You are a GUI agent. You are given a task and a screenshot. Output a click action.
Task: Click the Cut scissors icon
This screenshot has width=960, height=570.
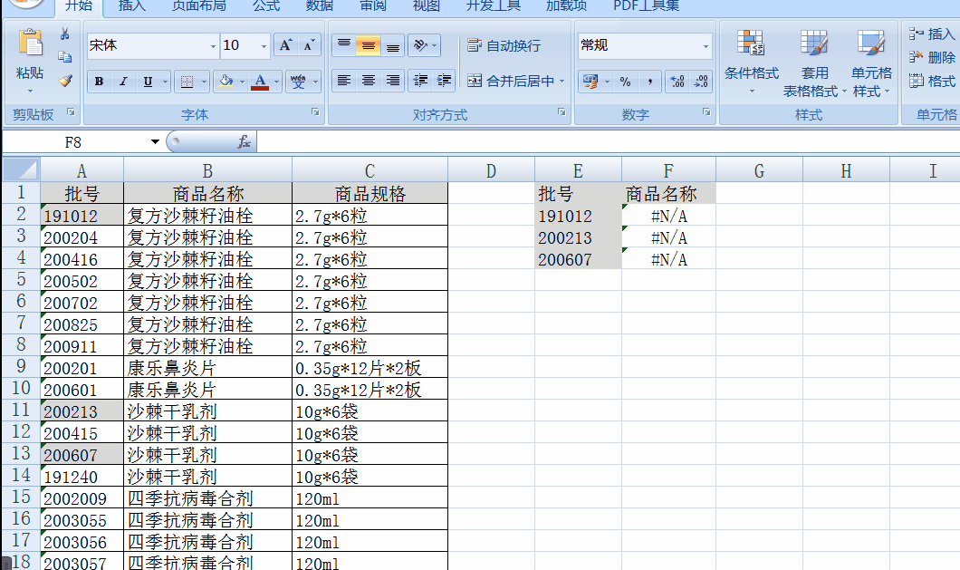coord(65,34)
